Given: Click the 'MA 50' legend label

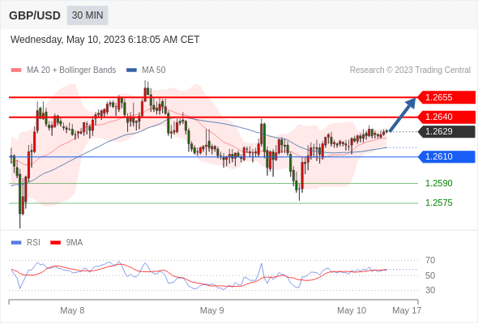Looking at the screenshot, I should (x=154, y=70).
